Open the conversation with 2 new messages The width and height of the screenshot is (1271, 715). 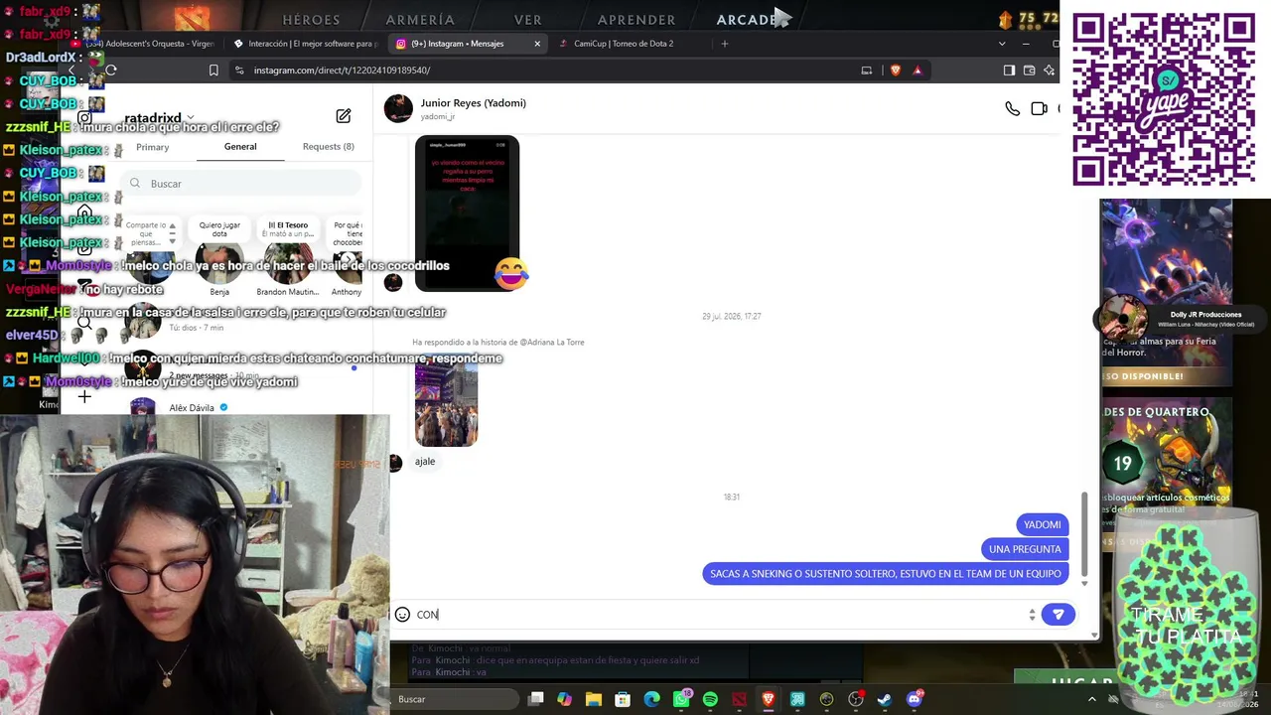(216, 367)
